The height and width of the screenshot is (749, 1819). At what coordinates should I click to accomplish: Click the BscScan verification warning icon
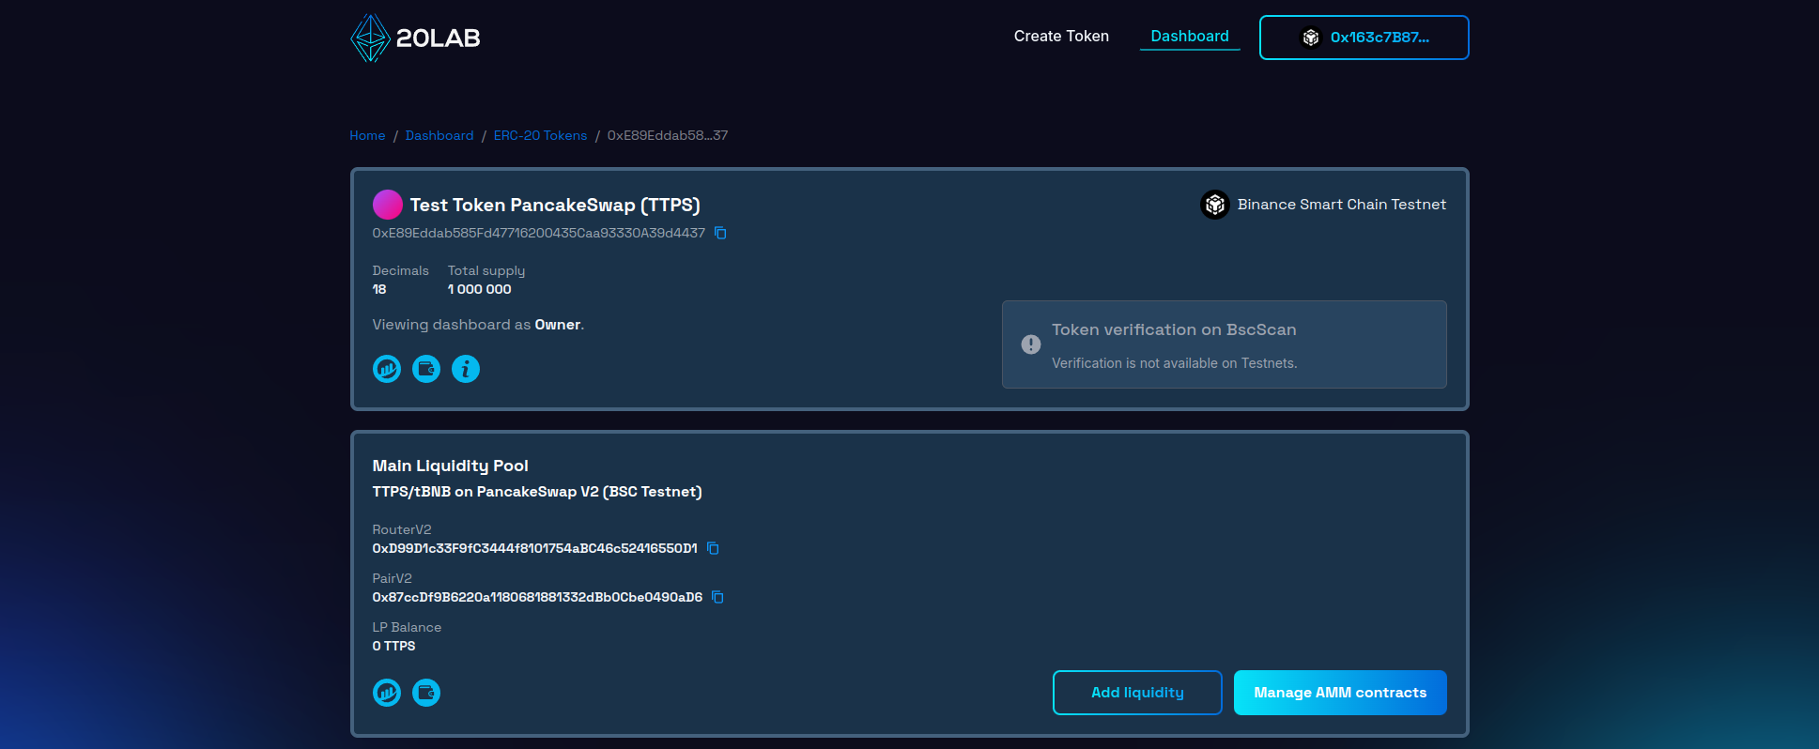[x=1031, y=344]
